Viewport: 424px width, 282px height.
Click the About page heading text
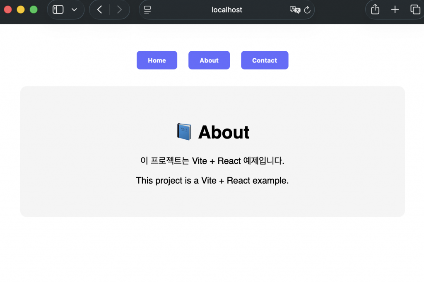point(224,132)
